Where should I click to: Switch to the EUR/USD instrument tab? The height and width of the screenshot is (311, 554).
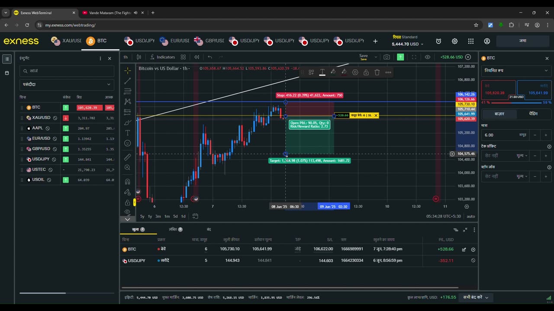(x=174, y=41)
